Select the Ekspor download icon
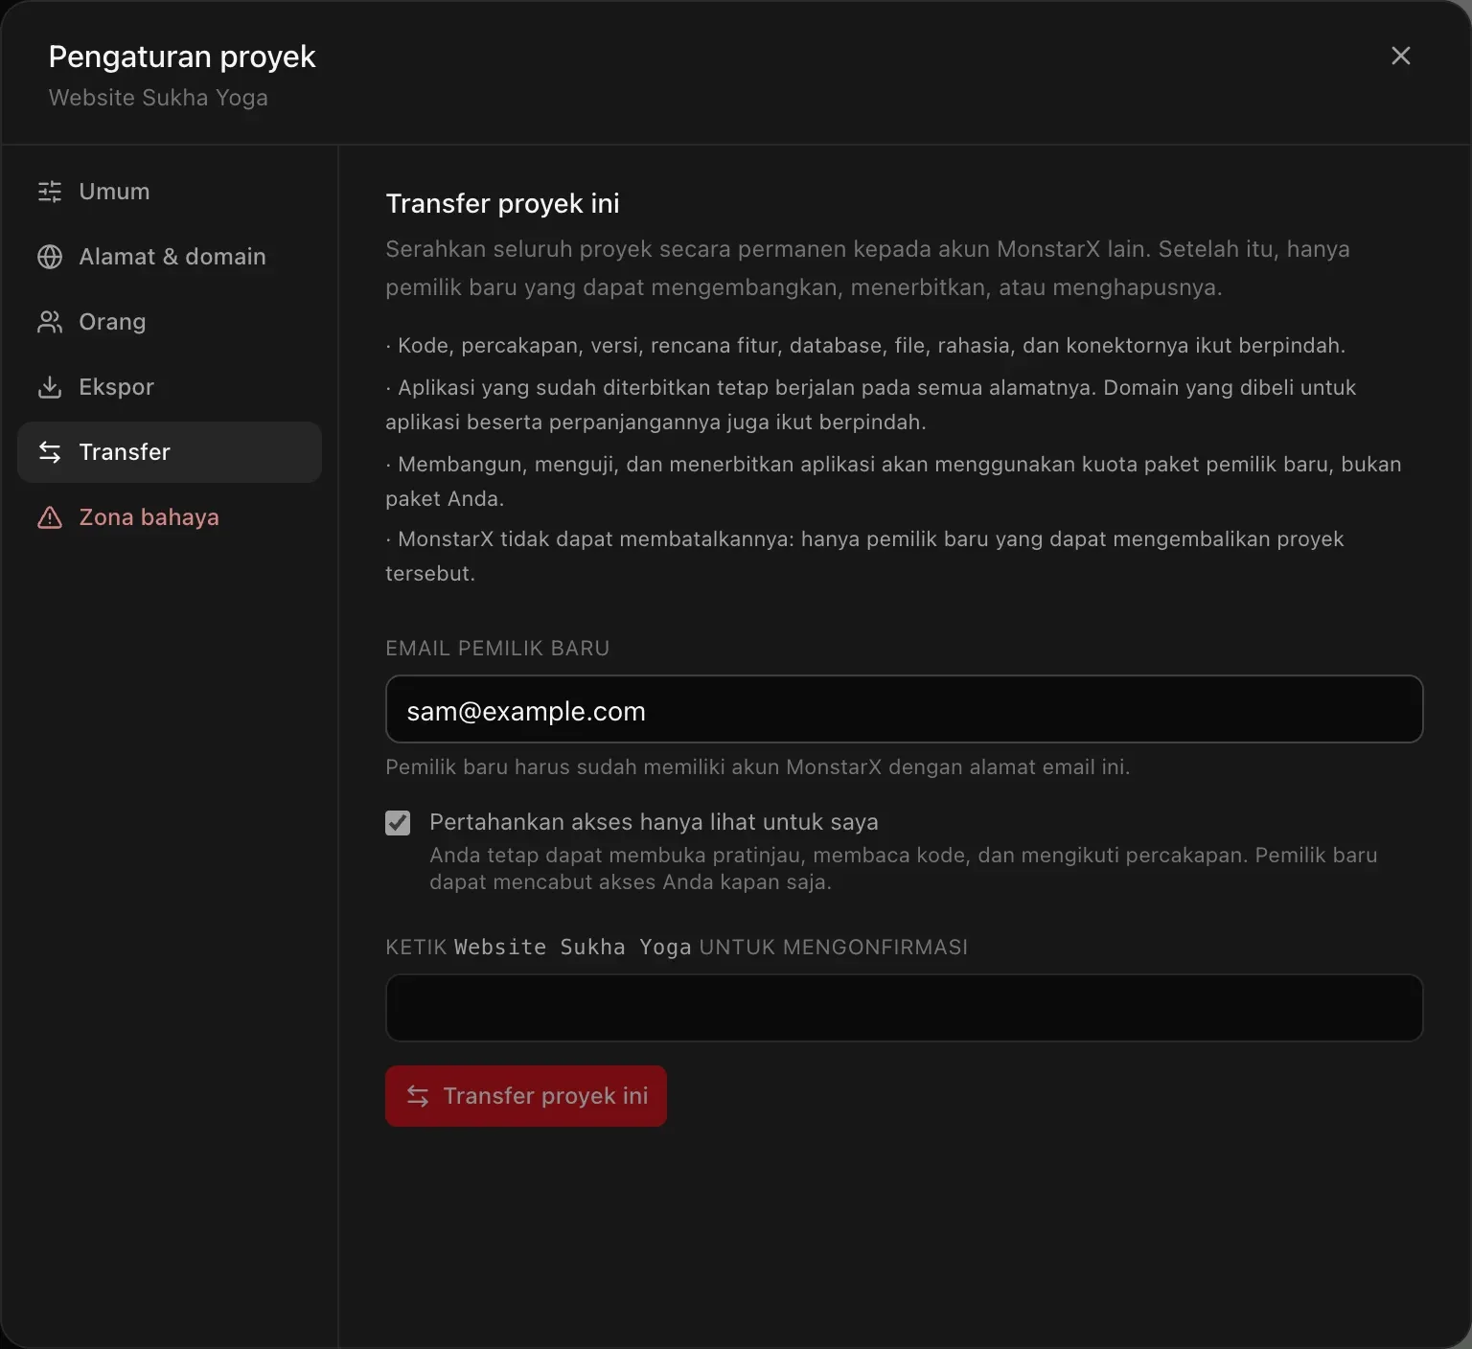This screenshot has height=1349, width=1472. click(x=50, y=387)
